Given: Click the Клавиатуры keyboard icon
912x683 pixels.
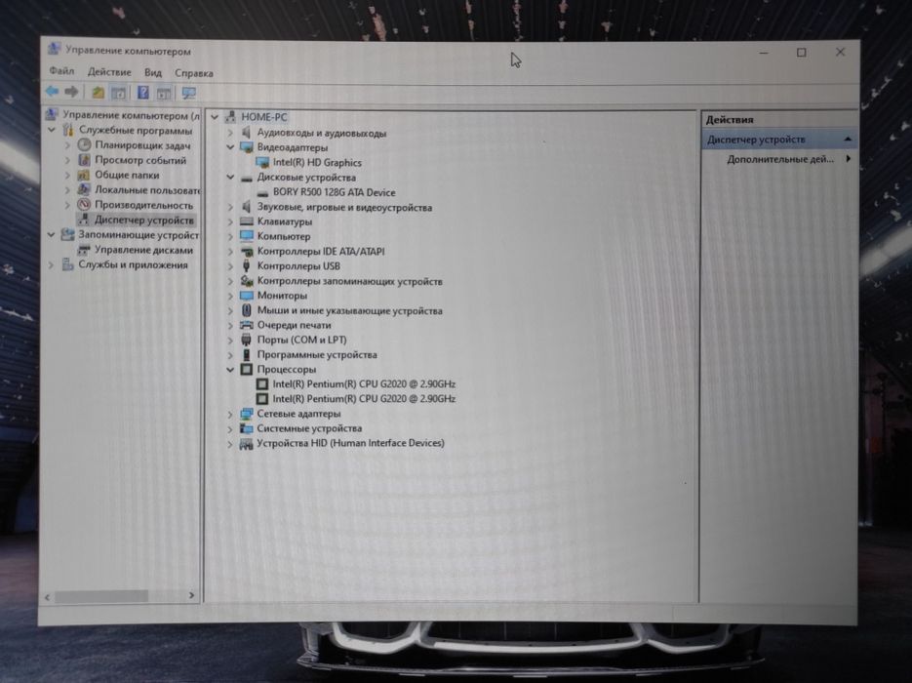Looking at the screenshot, I should coord(247,221).
